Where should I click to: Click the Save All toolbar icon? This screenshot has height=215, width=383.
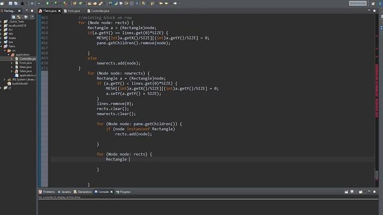[16, 4]
